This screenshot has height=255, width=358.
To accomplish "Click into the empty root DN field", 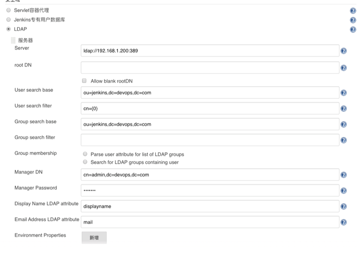I will (209, 68).
